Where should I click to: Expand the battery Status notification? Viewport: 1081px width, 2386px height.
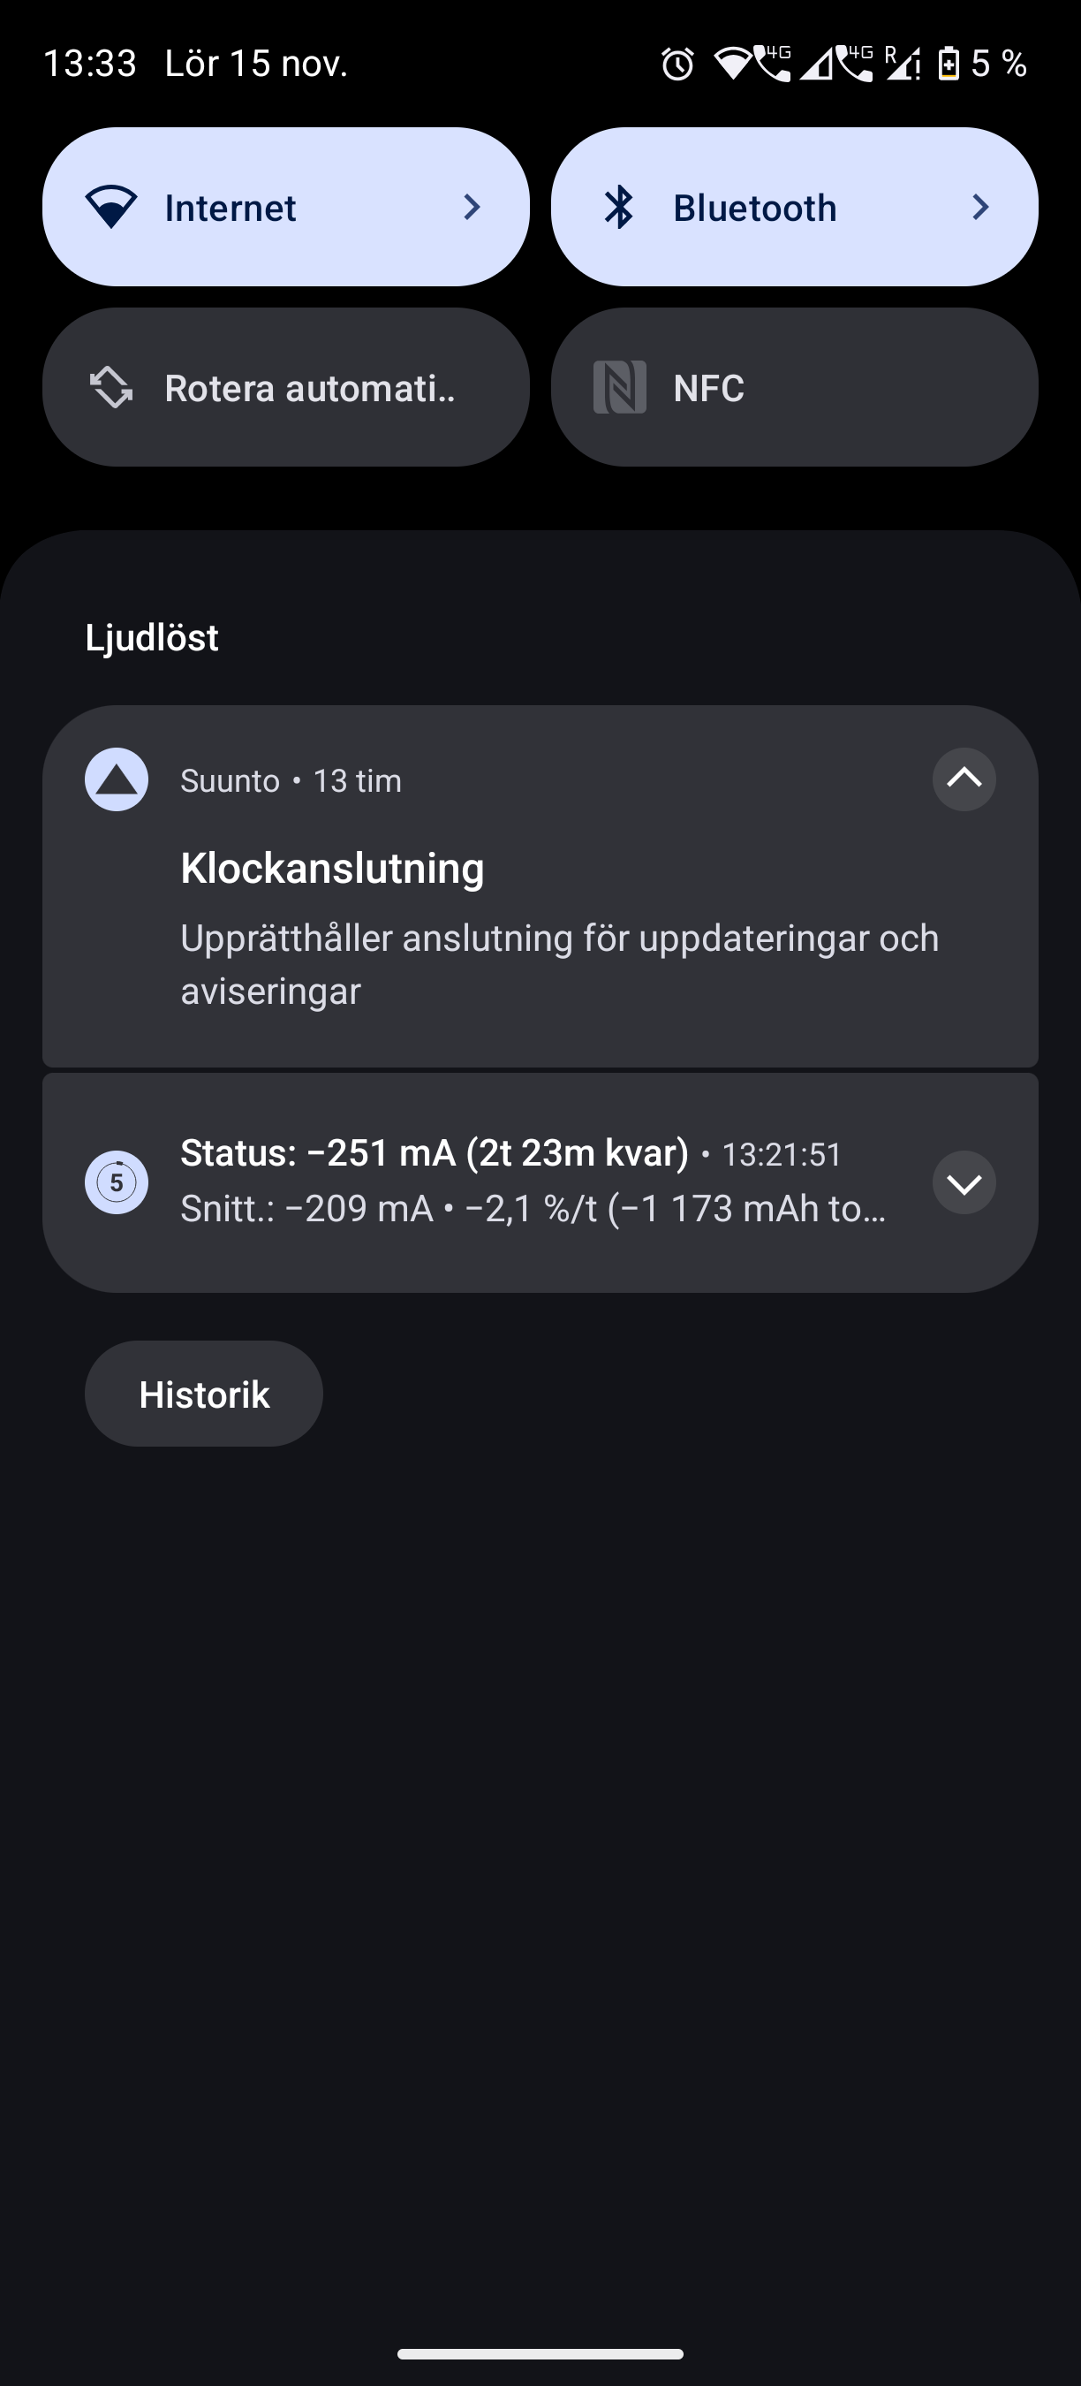pyautogui.click(x=964, y=1182)
